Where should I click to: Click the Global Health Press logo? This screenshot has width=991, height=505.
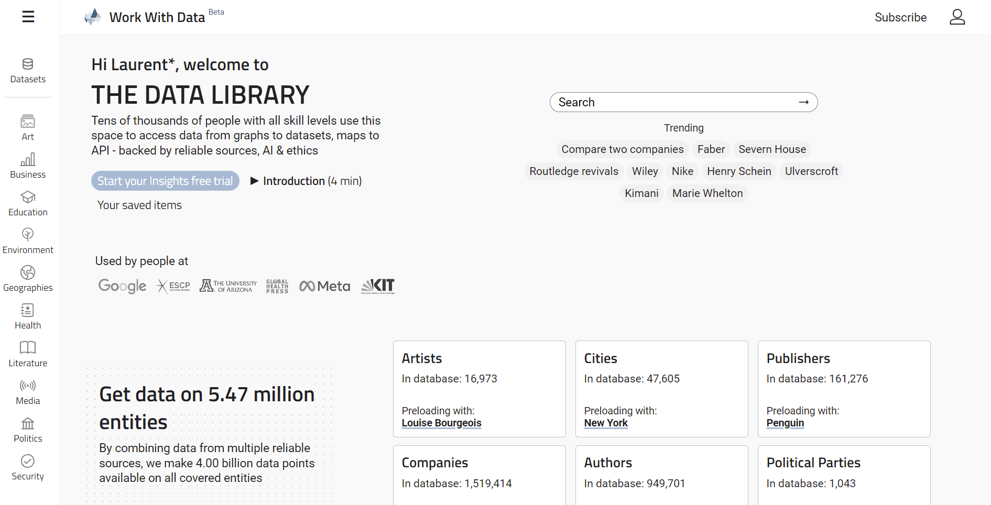277,286
